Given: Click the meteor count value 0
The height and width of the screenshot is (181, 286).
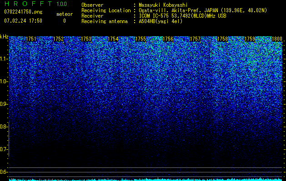Looking at the screenshot, I should click(x=65, y=21).
